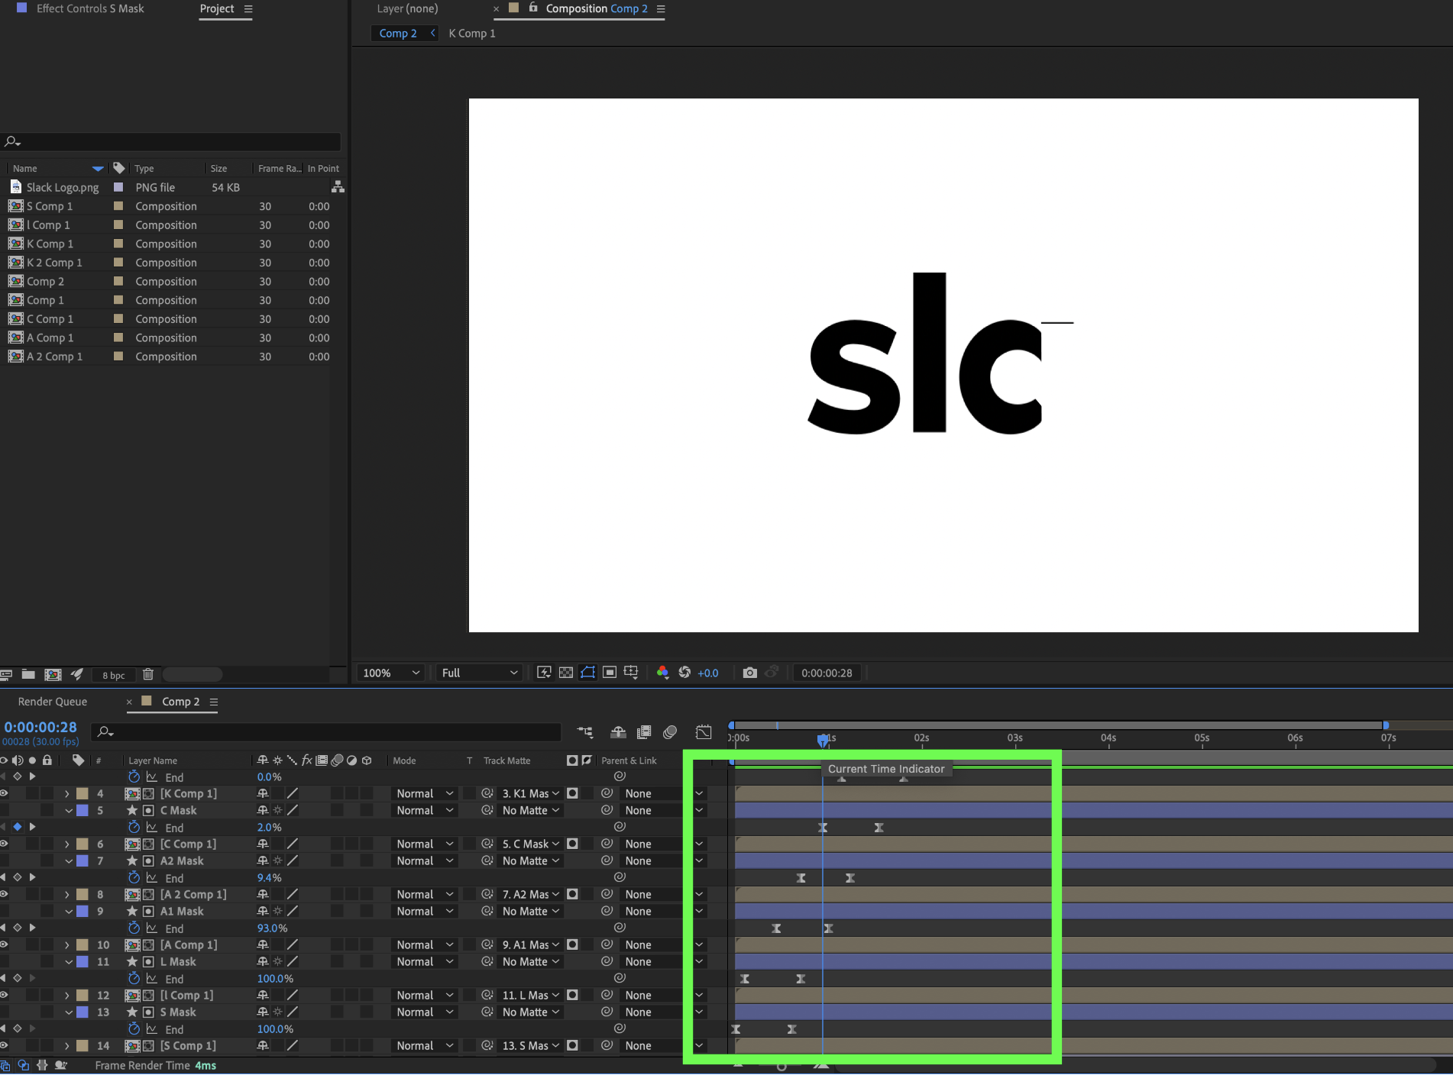Delete selected project items with trash icon
This screenshot has width=1453, height=1075.
(x=148, y=674)
